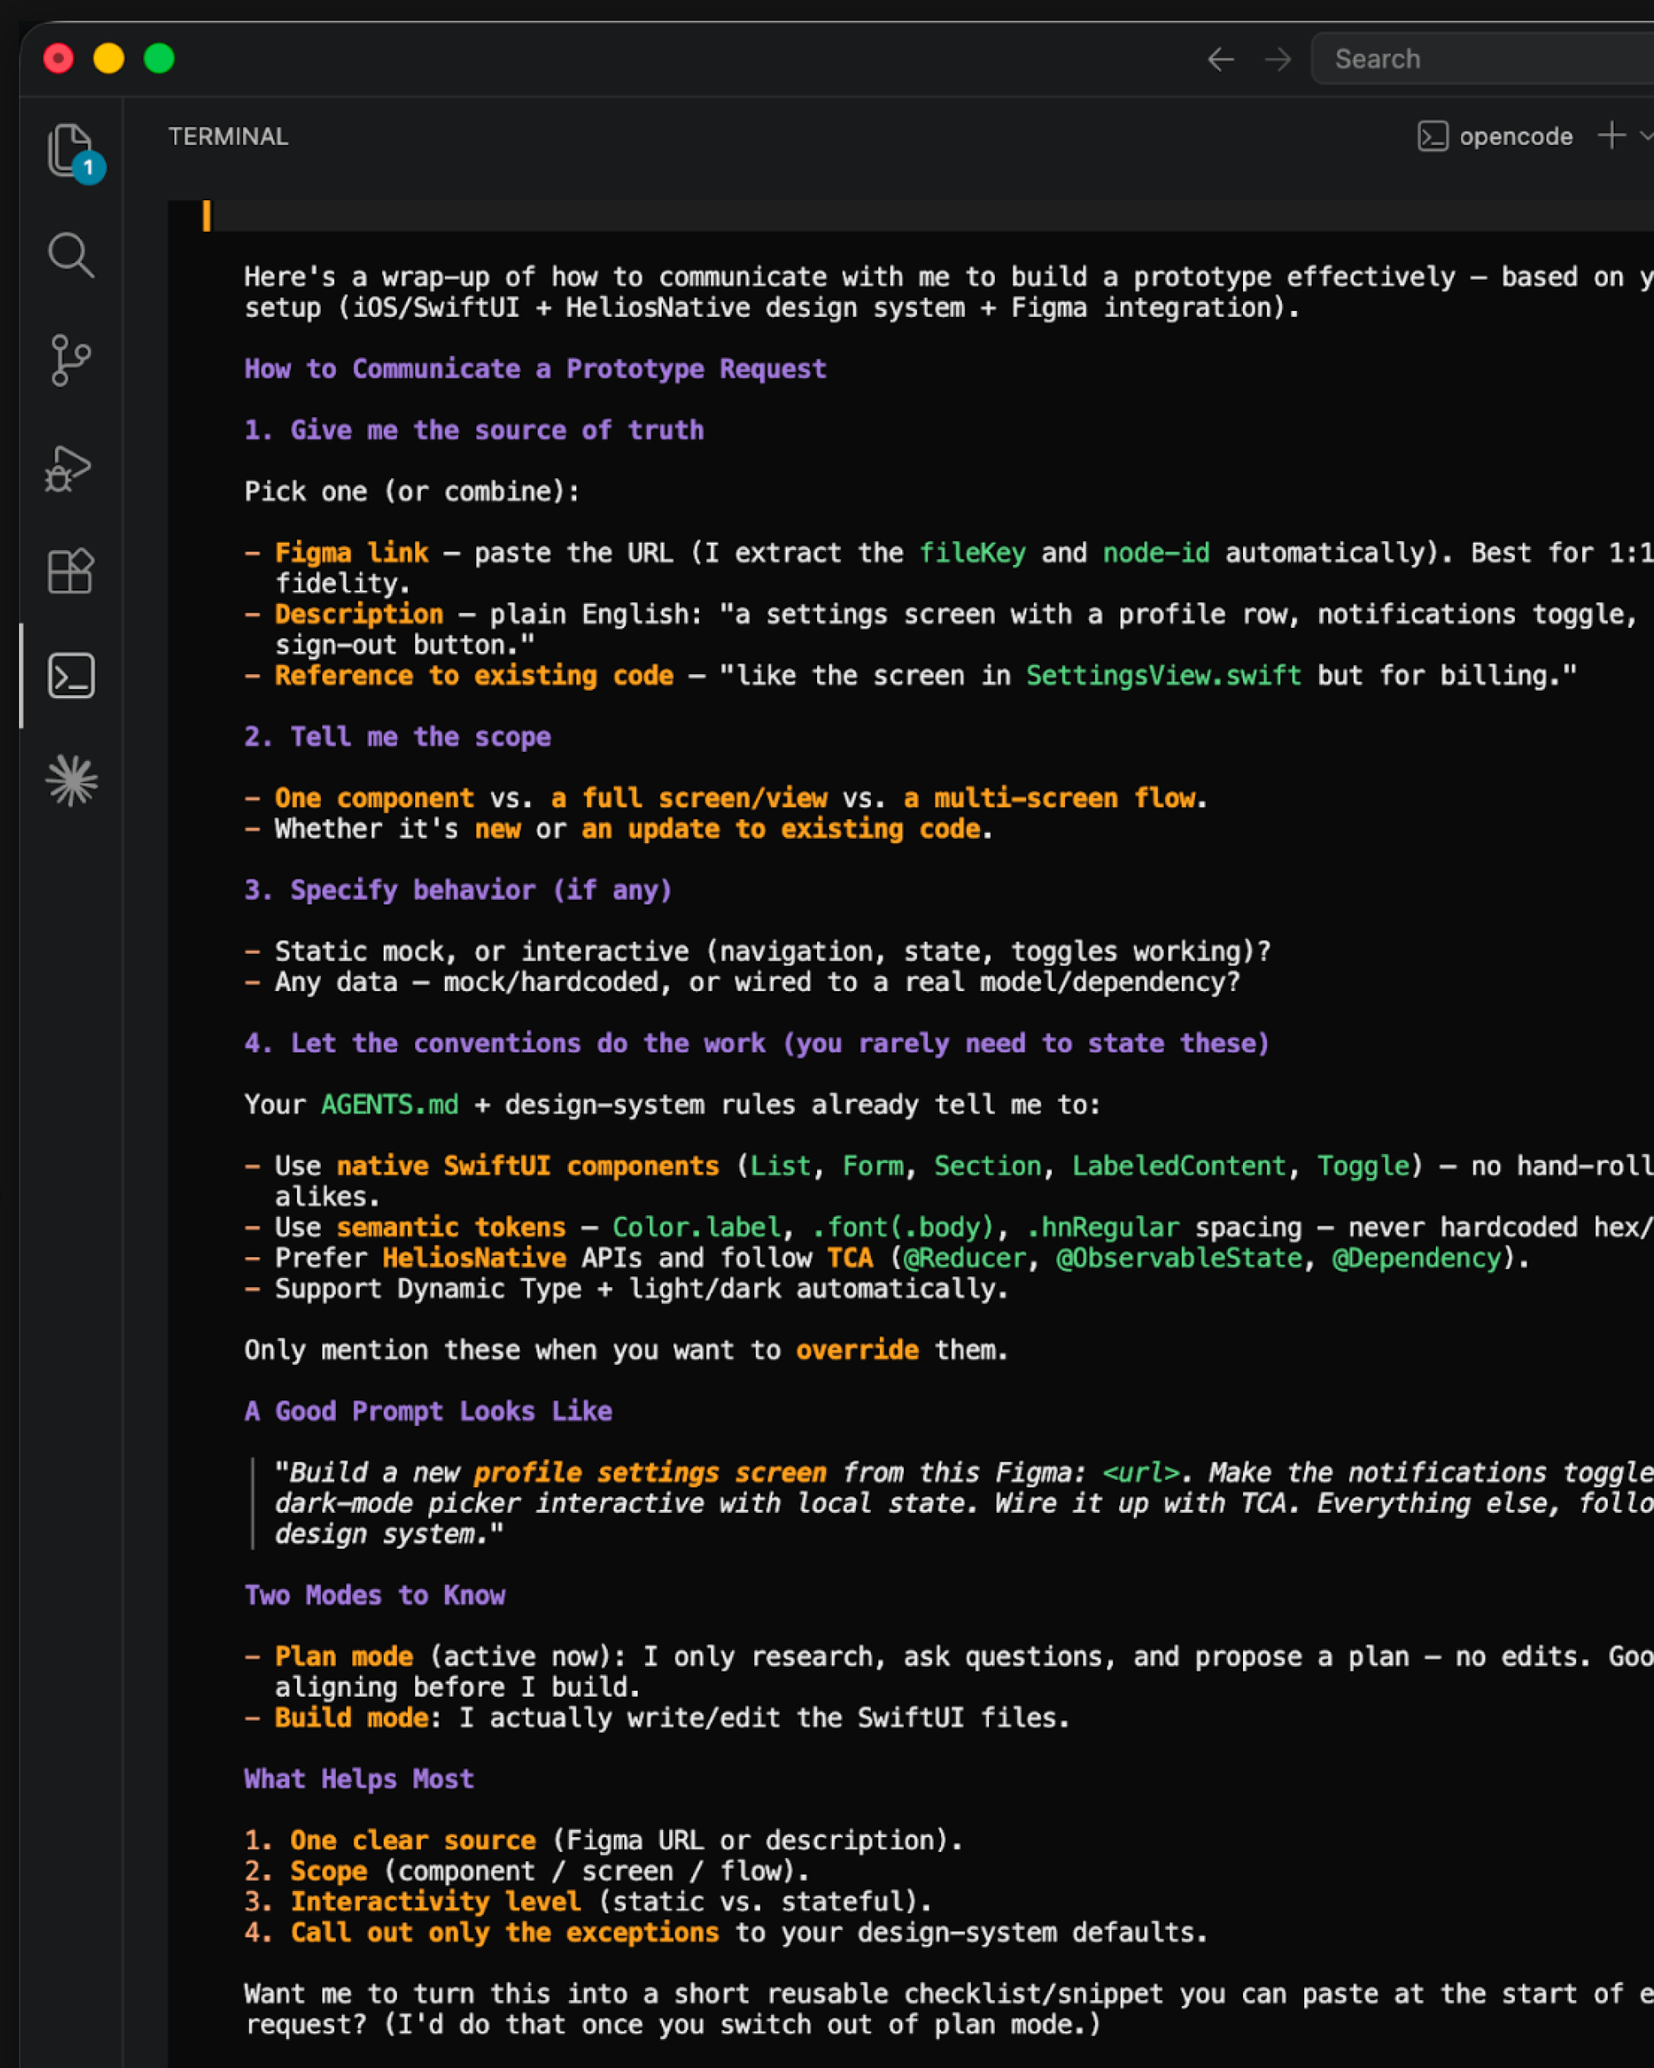The image size is (1654, 2068).
Task: Click the orange "Figma link" label
Action: pos(352,553)
